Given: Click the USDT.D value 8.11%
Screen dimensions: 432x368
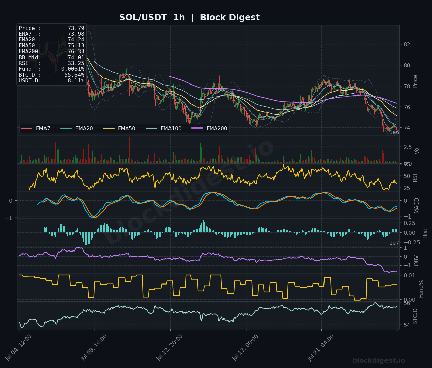Looking at the screenshot, I should (76, 81).
